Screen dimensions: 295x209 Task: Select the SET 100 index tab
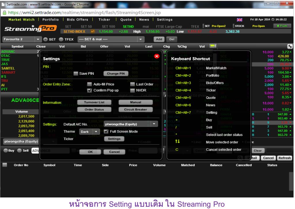pos(108,27)
